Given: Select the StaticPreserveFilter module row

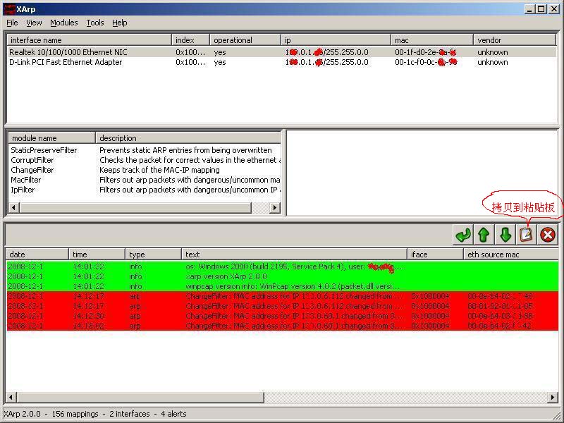Looking at the screenshot, I should (x=43, y=150).
